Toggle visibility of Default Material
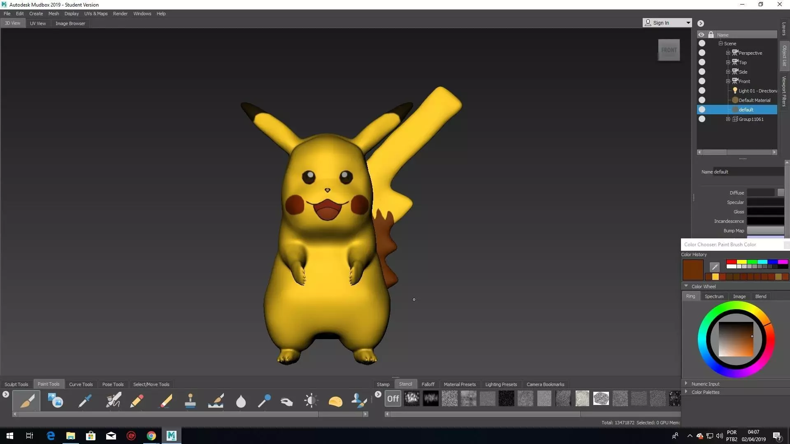Image resolution: width=790 pixels, height=444 pixels. pos(702,100)
